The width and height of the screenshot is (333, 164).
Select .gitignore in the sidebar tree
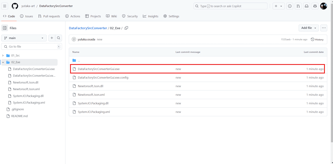click(x=17, y=109)
